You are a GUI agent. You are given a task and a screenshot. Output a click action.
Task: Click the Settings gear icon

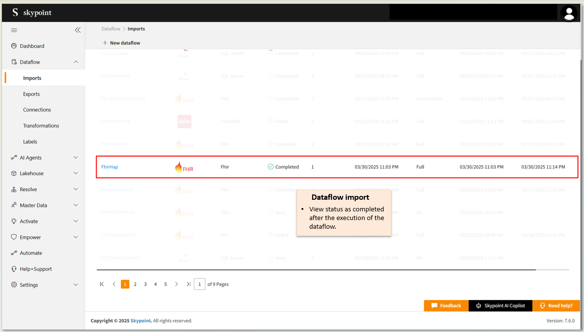(x=14, y=285)
